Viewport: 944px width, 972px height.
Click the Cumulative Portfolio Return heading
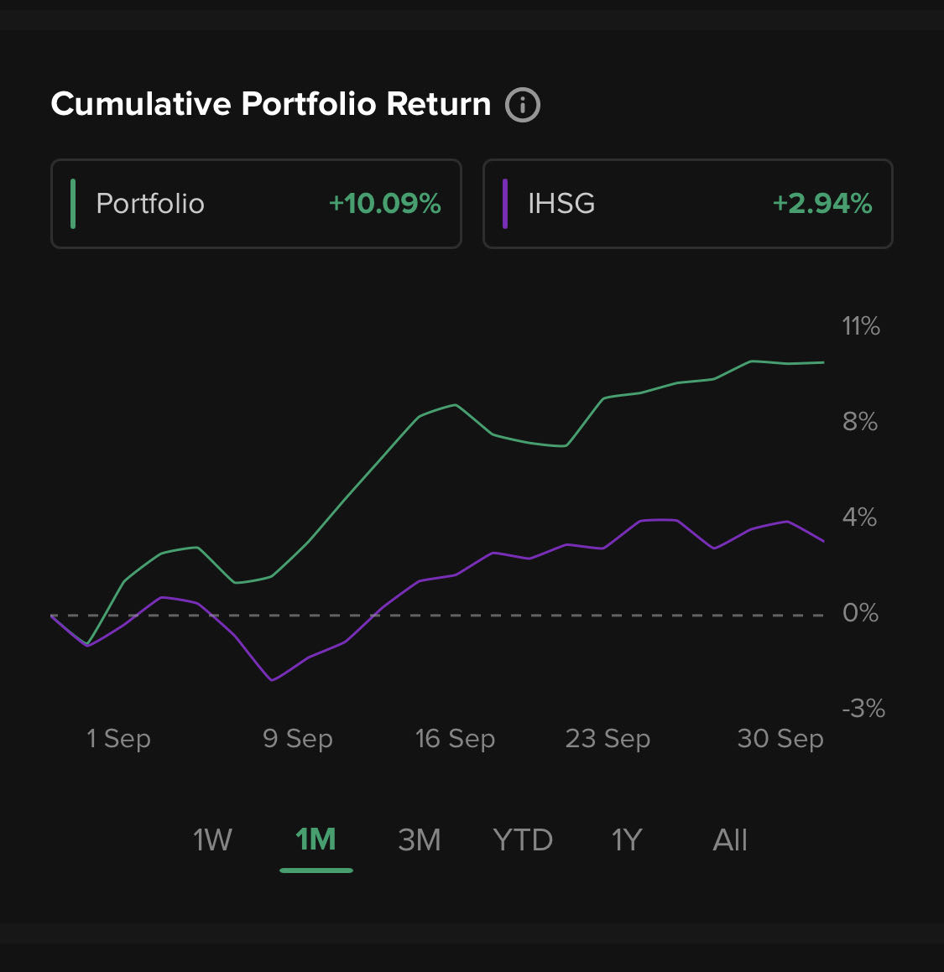pos(270,104)
